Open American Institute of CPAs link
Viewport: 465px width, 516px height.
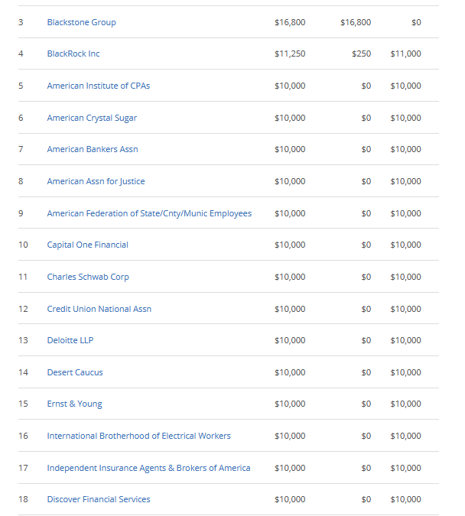99,86
